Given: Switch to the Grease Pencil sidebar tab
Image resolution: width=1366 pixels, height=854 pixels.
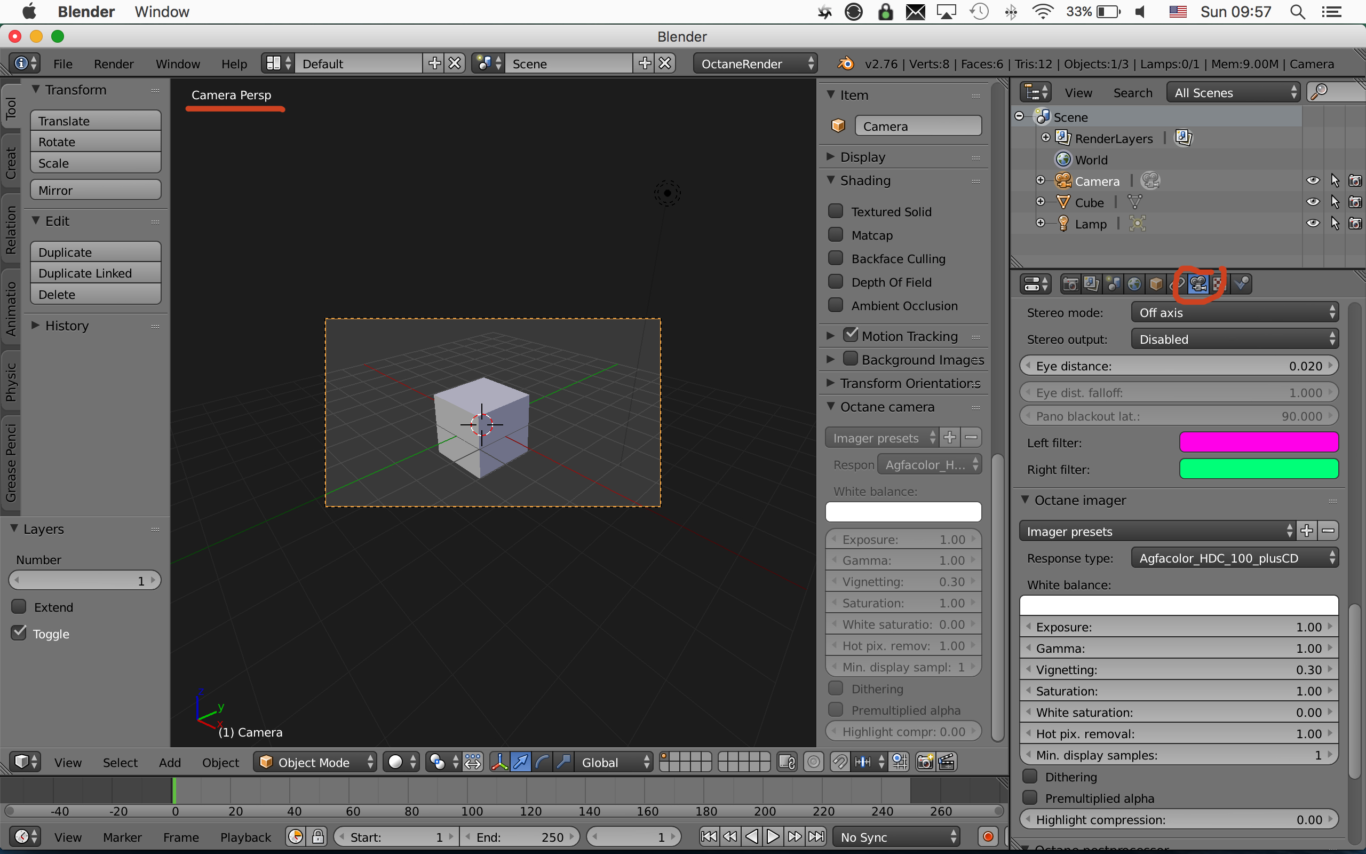Looking at the screenshot, I should coord(11,463).
